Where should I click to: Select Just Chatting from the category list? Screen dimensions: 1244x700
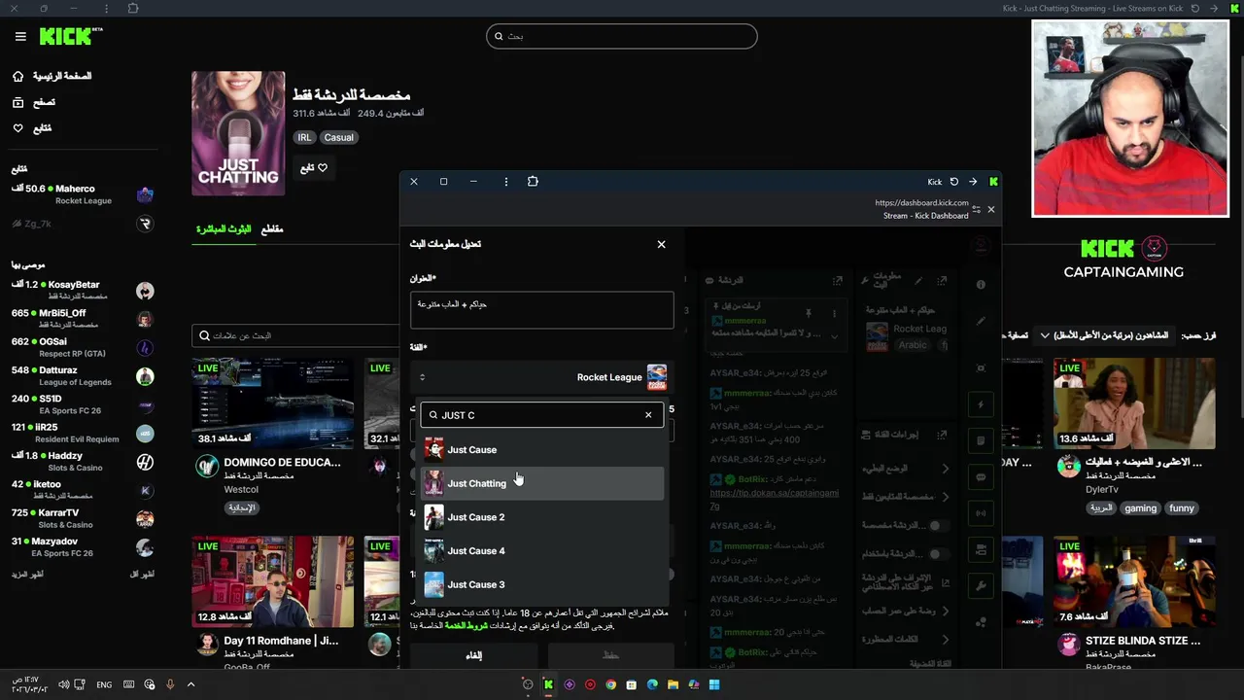click(x=542, y=483)
